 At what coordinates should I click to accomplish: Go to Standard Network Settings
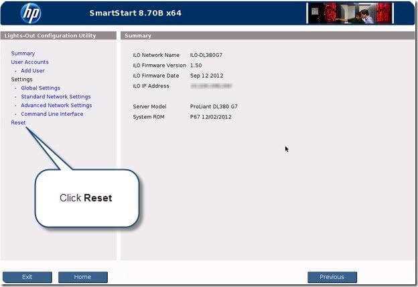pos(56,96)
